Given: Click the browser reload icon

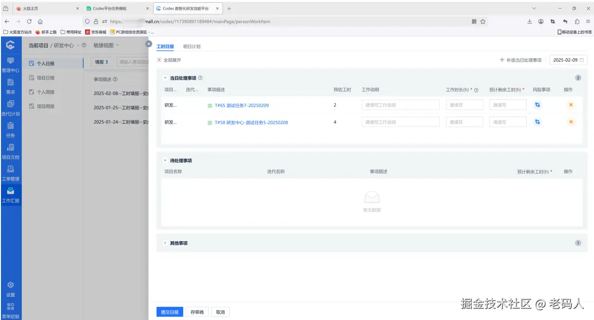Looking at the screenshot, I should coord(29,21).
